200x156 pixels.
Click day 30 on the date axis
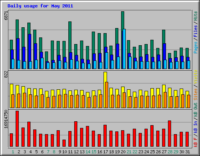tap(182, 152)
